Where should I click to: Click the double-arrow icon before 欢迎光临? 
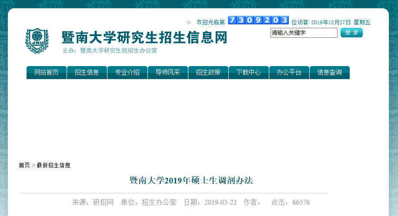pyautogui.click(x=189, y=22)
